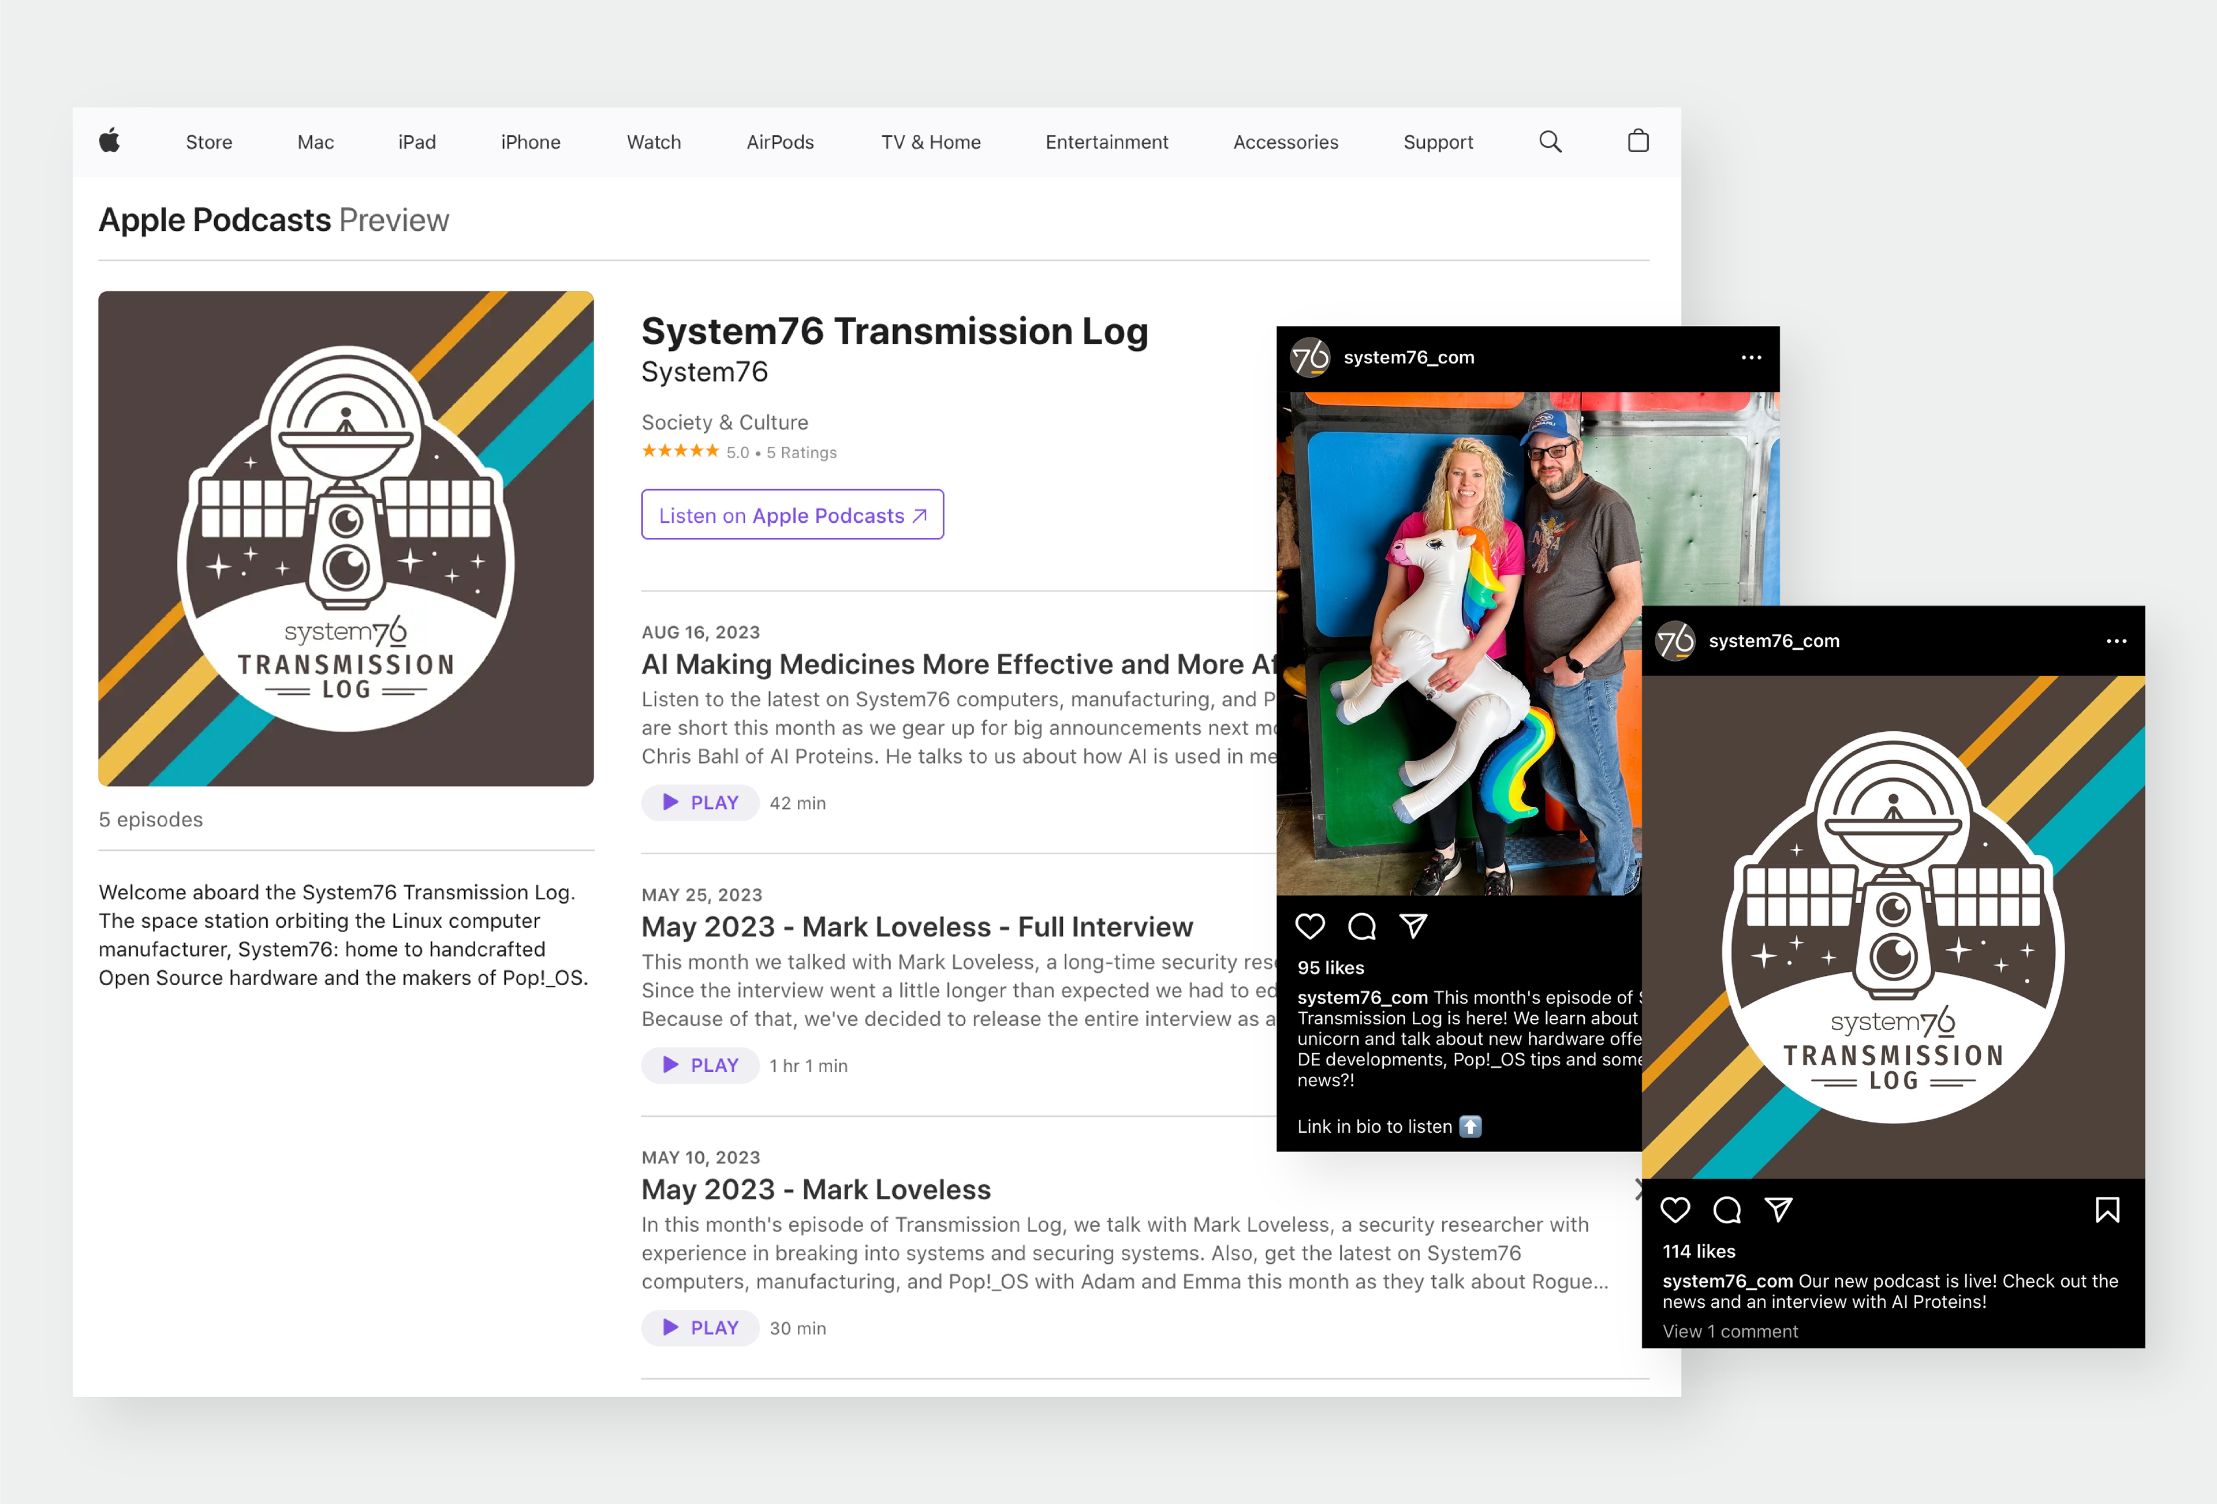Open the Store menu
The image size is (2217, 1504).
[x=209, y=142]
